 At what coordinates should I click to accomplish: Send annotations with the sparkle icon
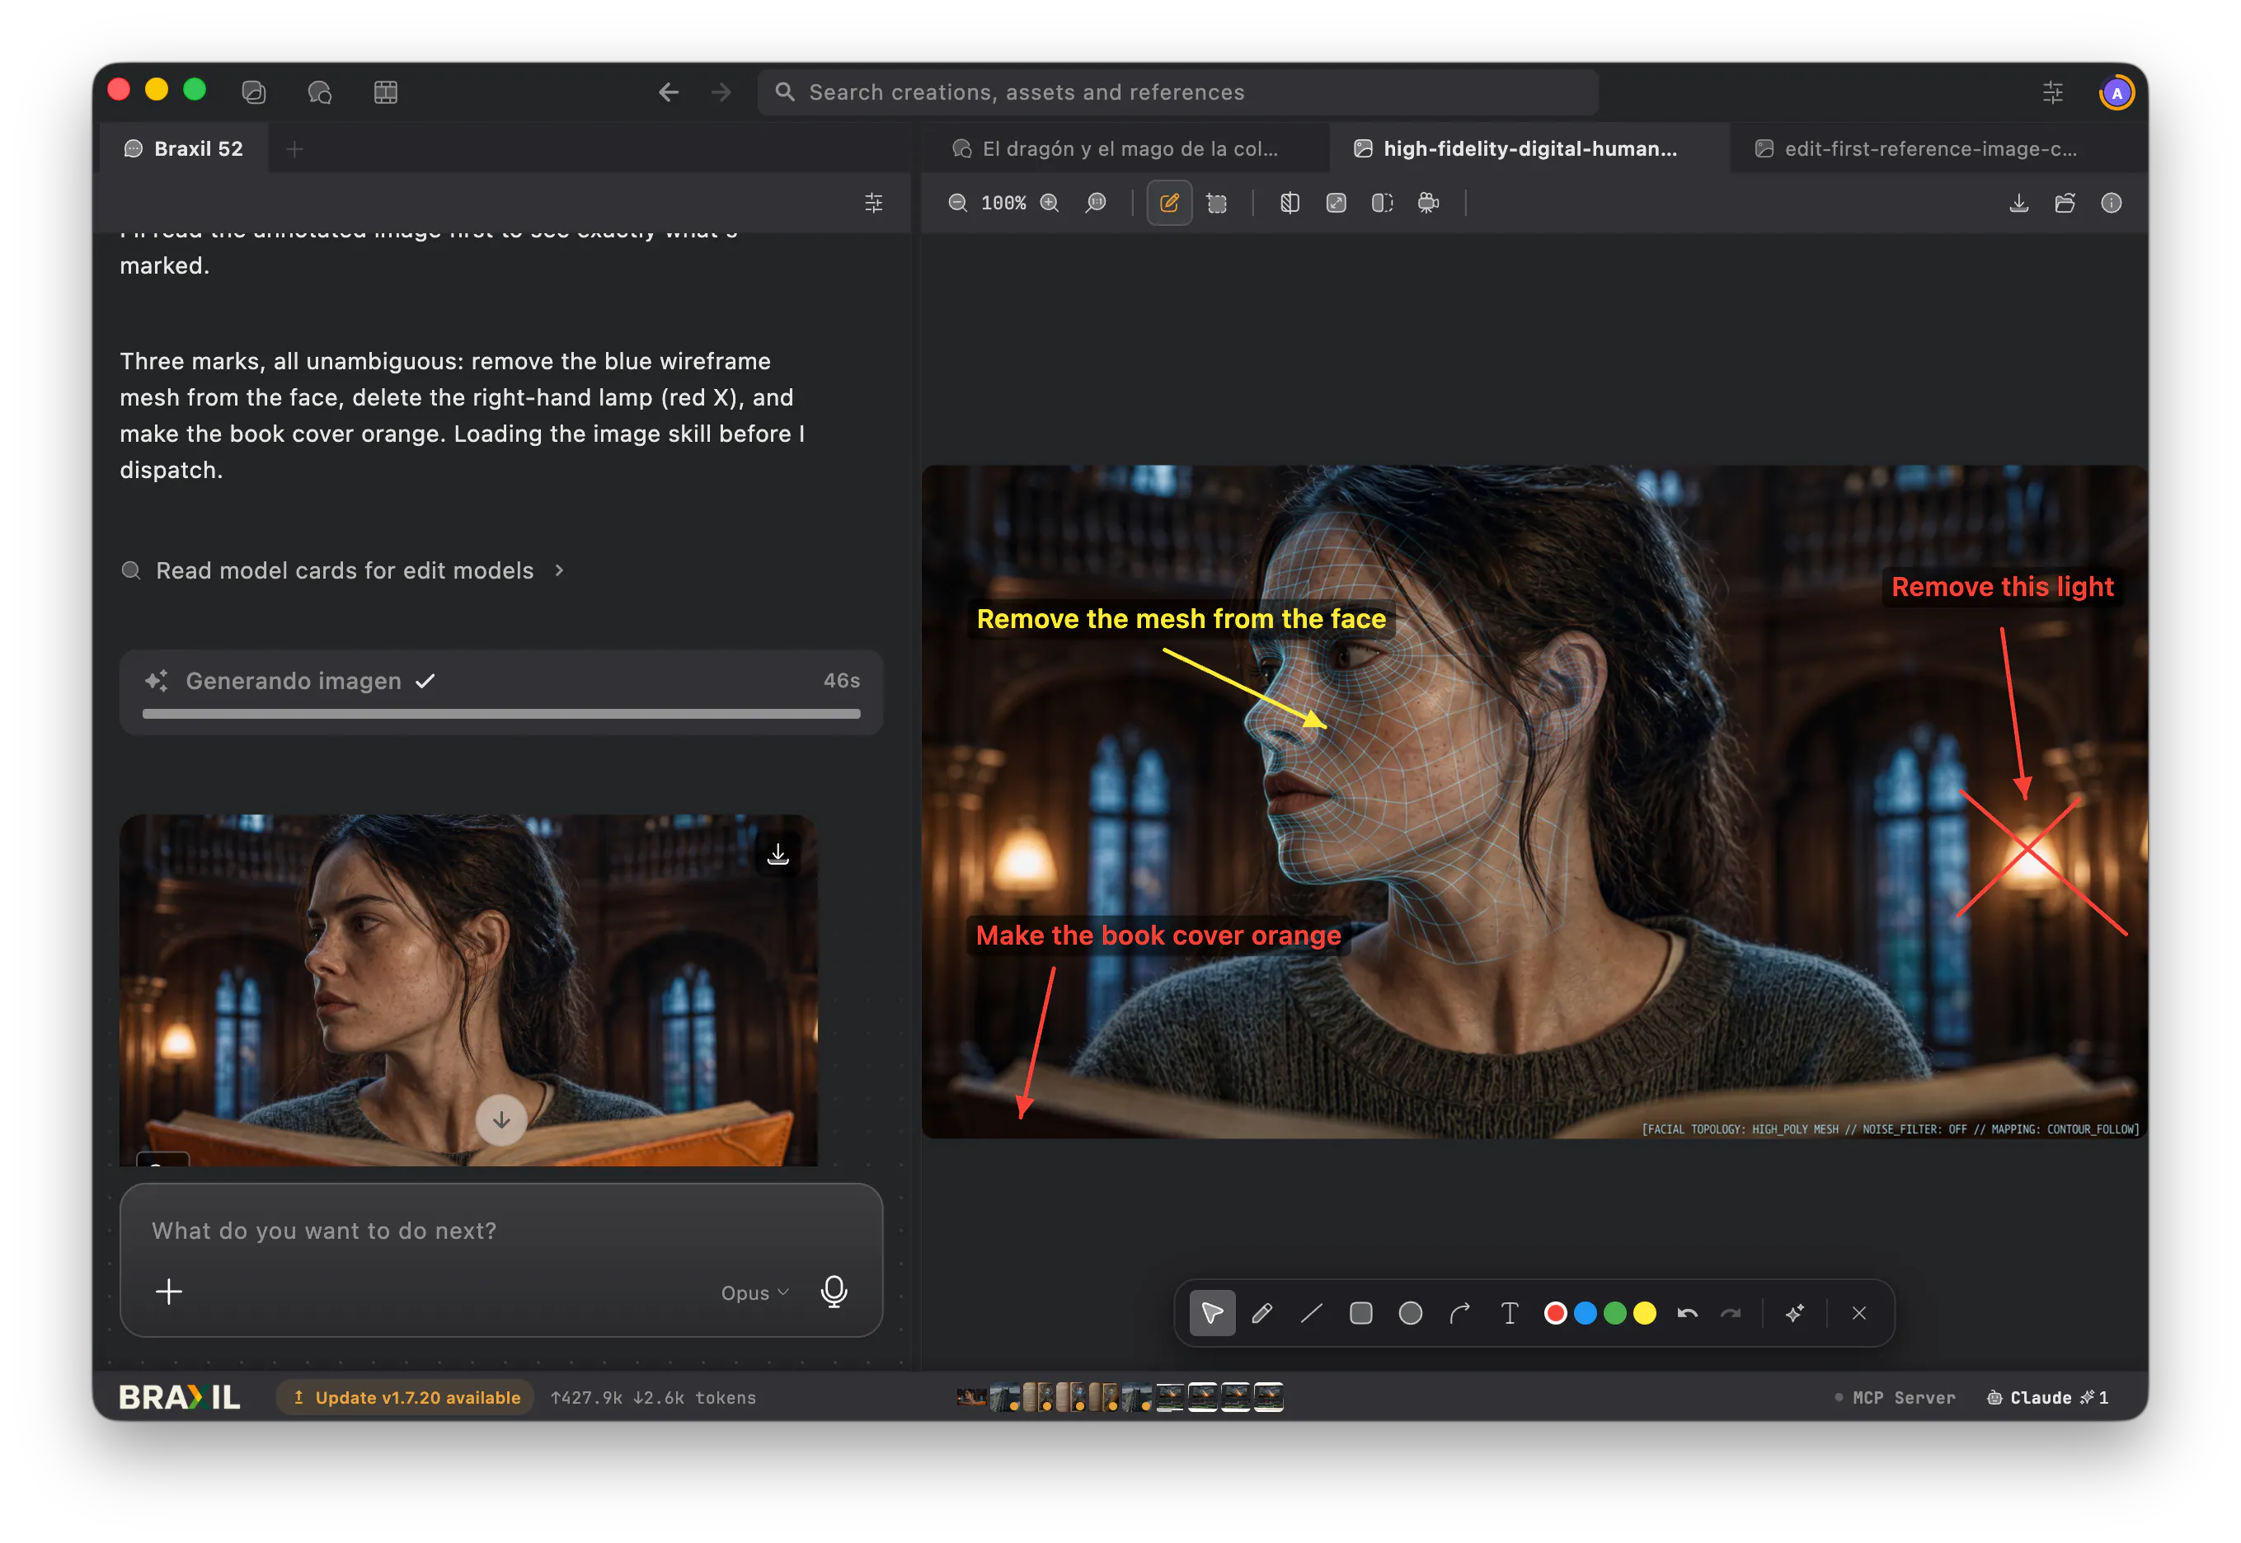[1794, 1313]
